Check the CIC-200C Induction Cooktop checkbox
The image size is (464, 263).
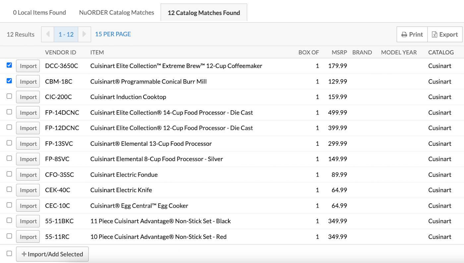[9, 96]
